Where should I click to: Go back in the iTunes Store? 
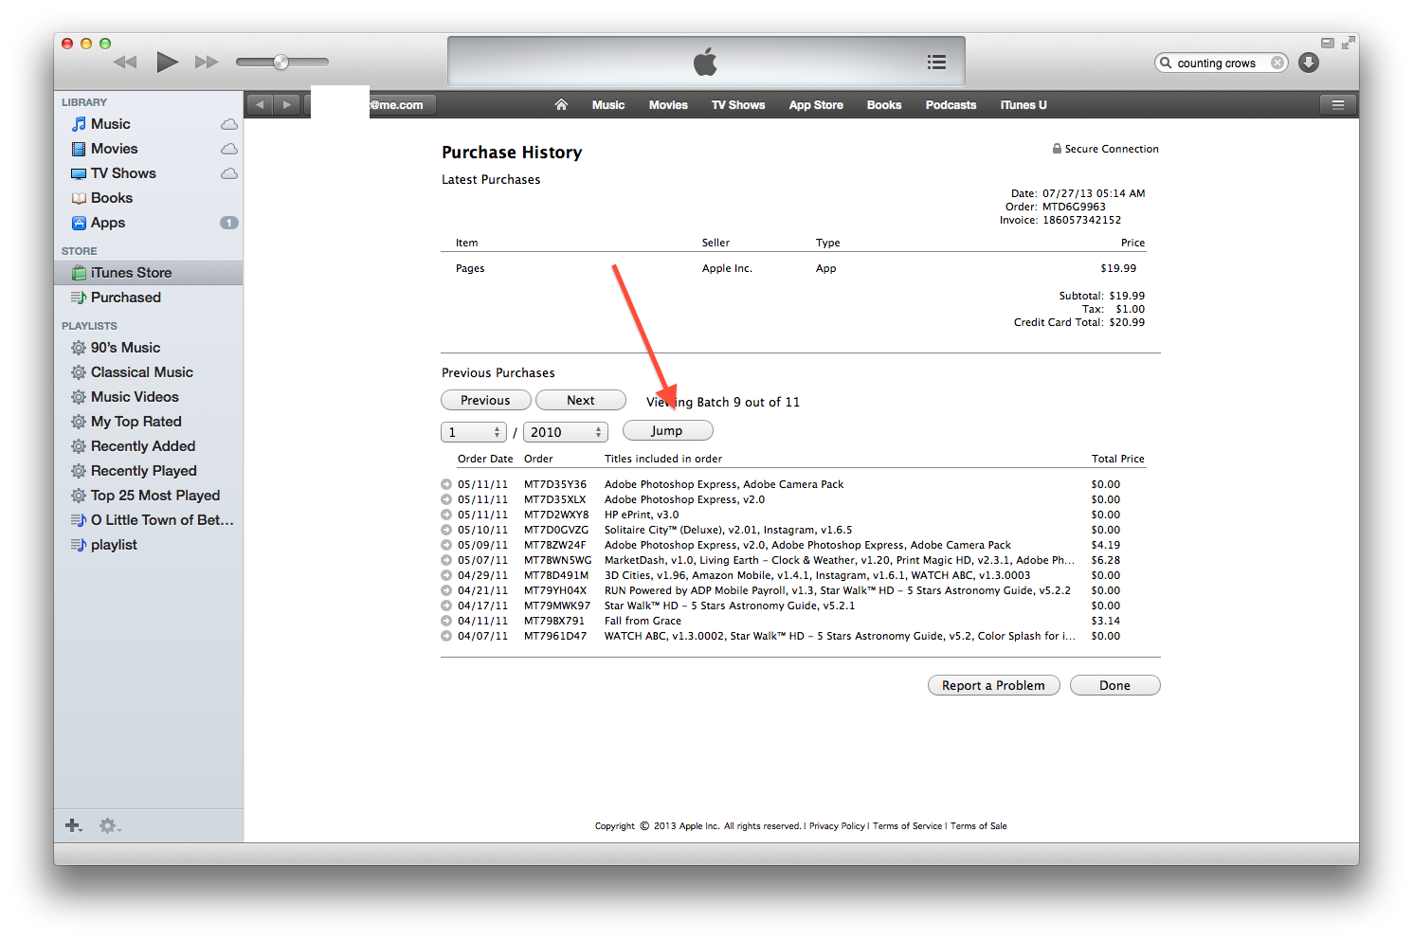[261, 105]
